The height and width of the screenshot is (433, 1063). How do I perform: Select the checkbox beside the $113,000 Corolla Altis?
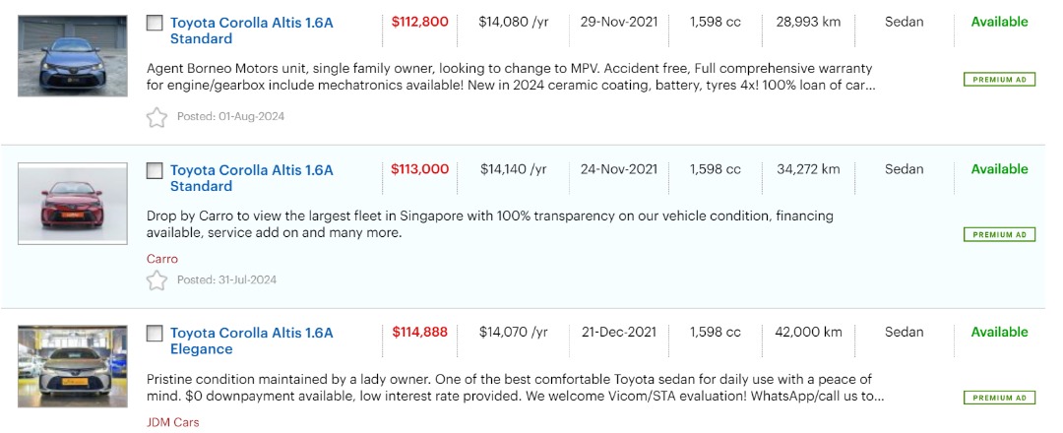(x=155, y=170)
